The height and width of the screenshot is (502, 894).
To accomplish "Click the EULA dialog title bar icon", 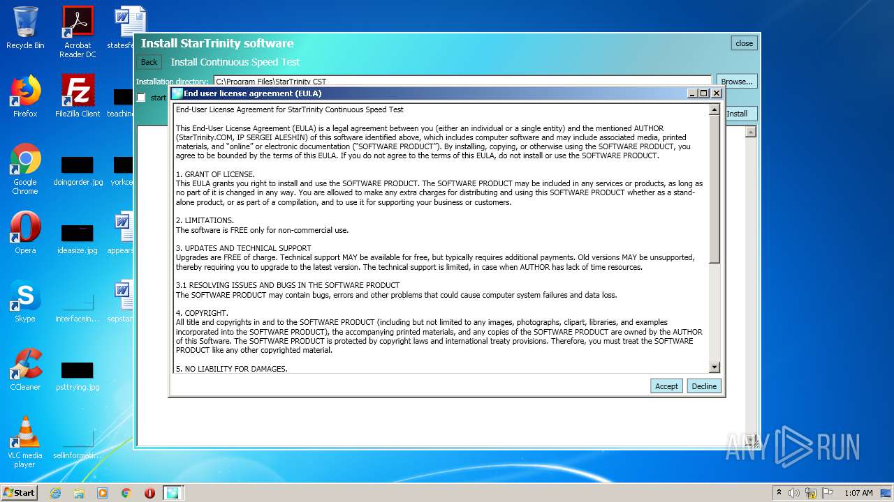I will (177, 93).
